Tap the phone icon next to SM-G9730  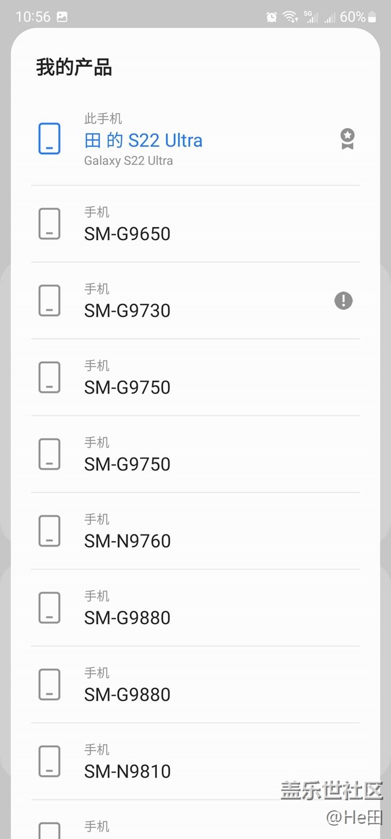point(49,300)
